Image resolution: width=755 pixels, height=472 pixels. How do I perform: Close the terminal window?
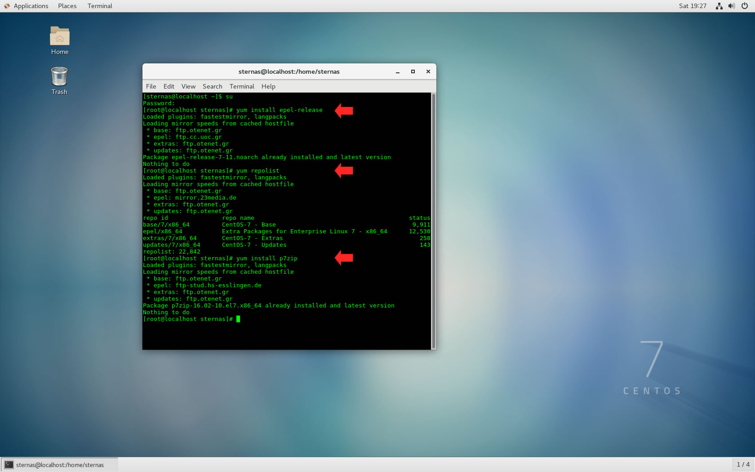(428, 71)
